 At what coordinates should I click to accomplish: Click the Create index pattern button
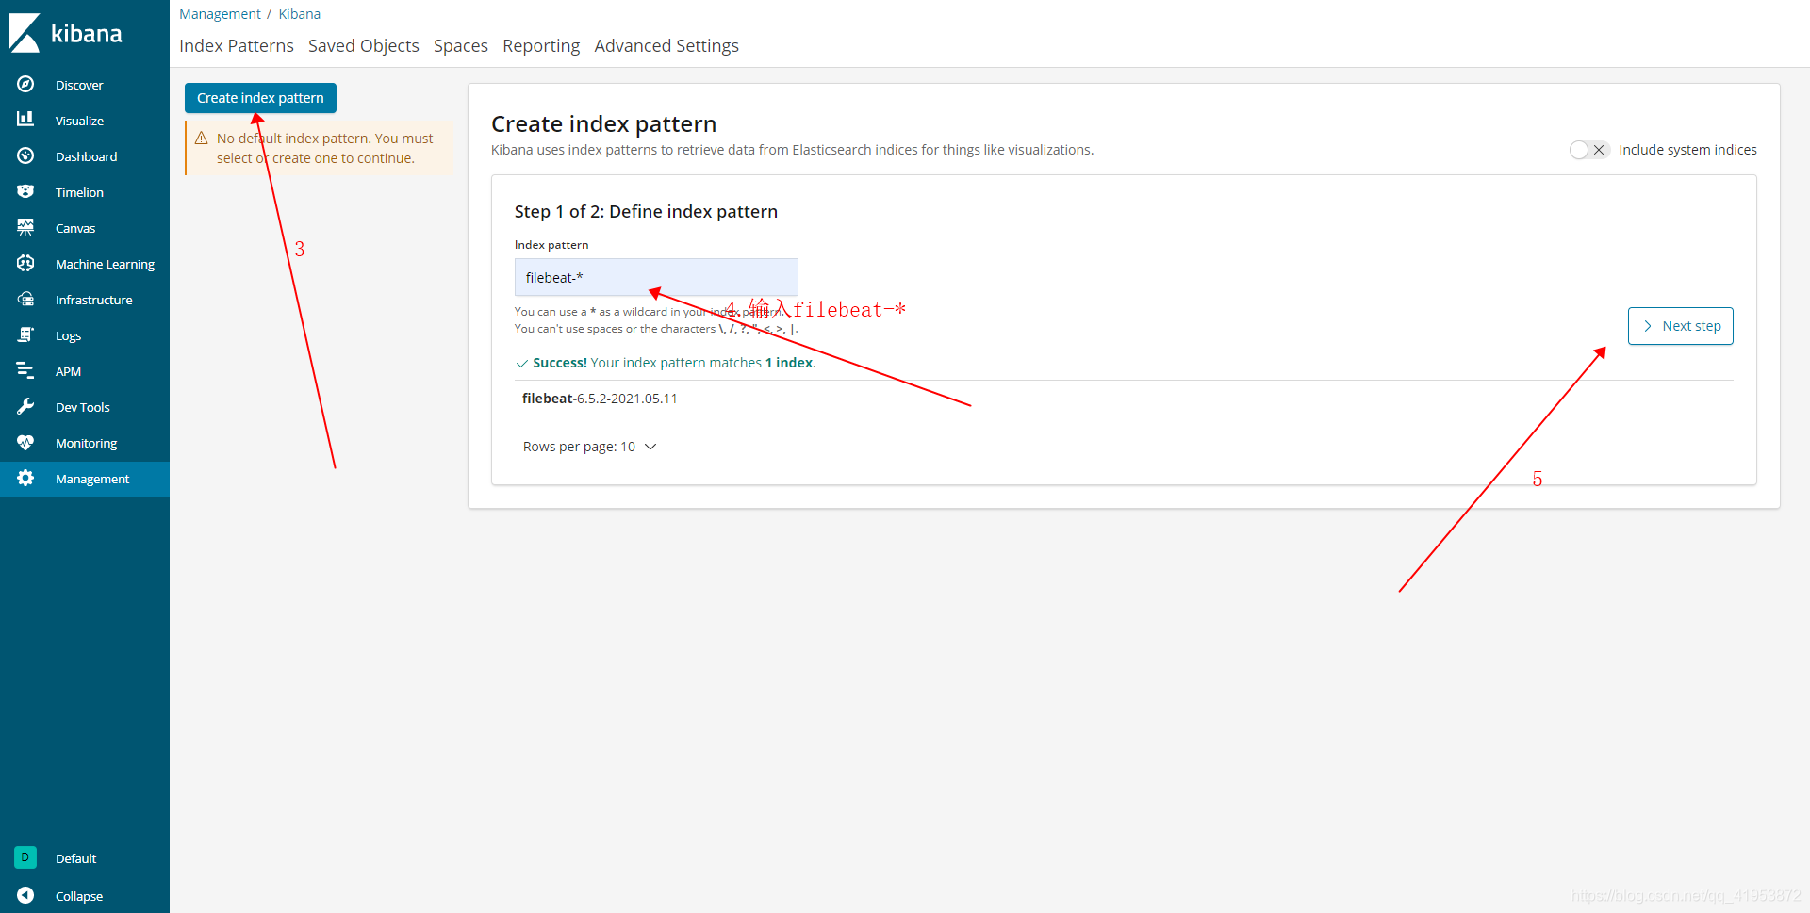(x=260, y=98)
